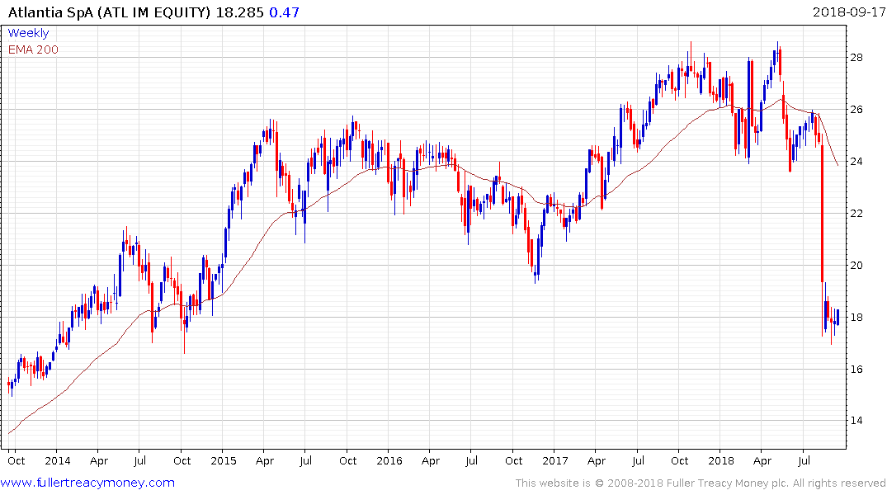Click the 2014 year label on time axis
Image resolution: width=887 pixels, height=495 pixels.
pos(58,461)
